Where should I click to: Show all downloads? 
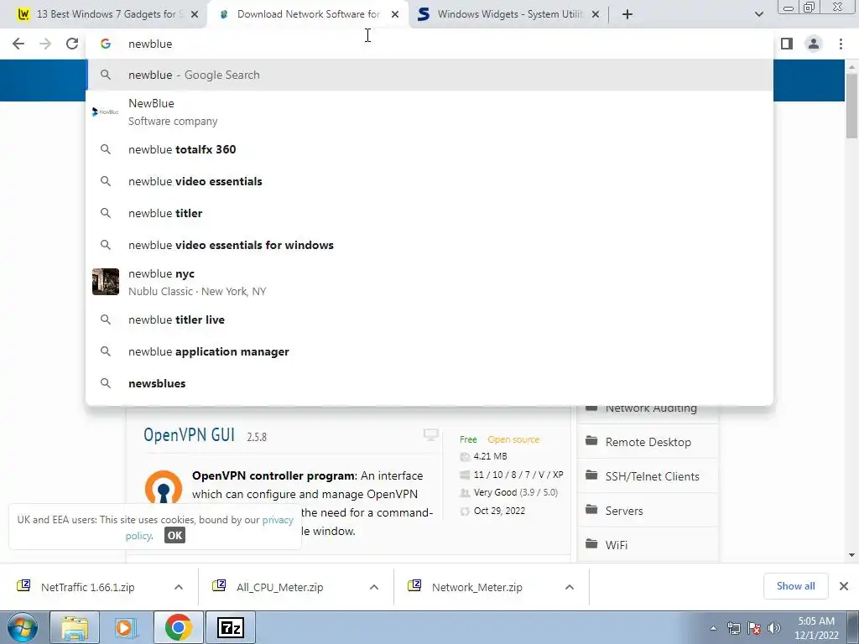coord(795,586)
